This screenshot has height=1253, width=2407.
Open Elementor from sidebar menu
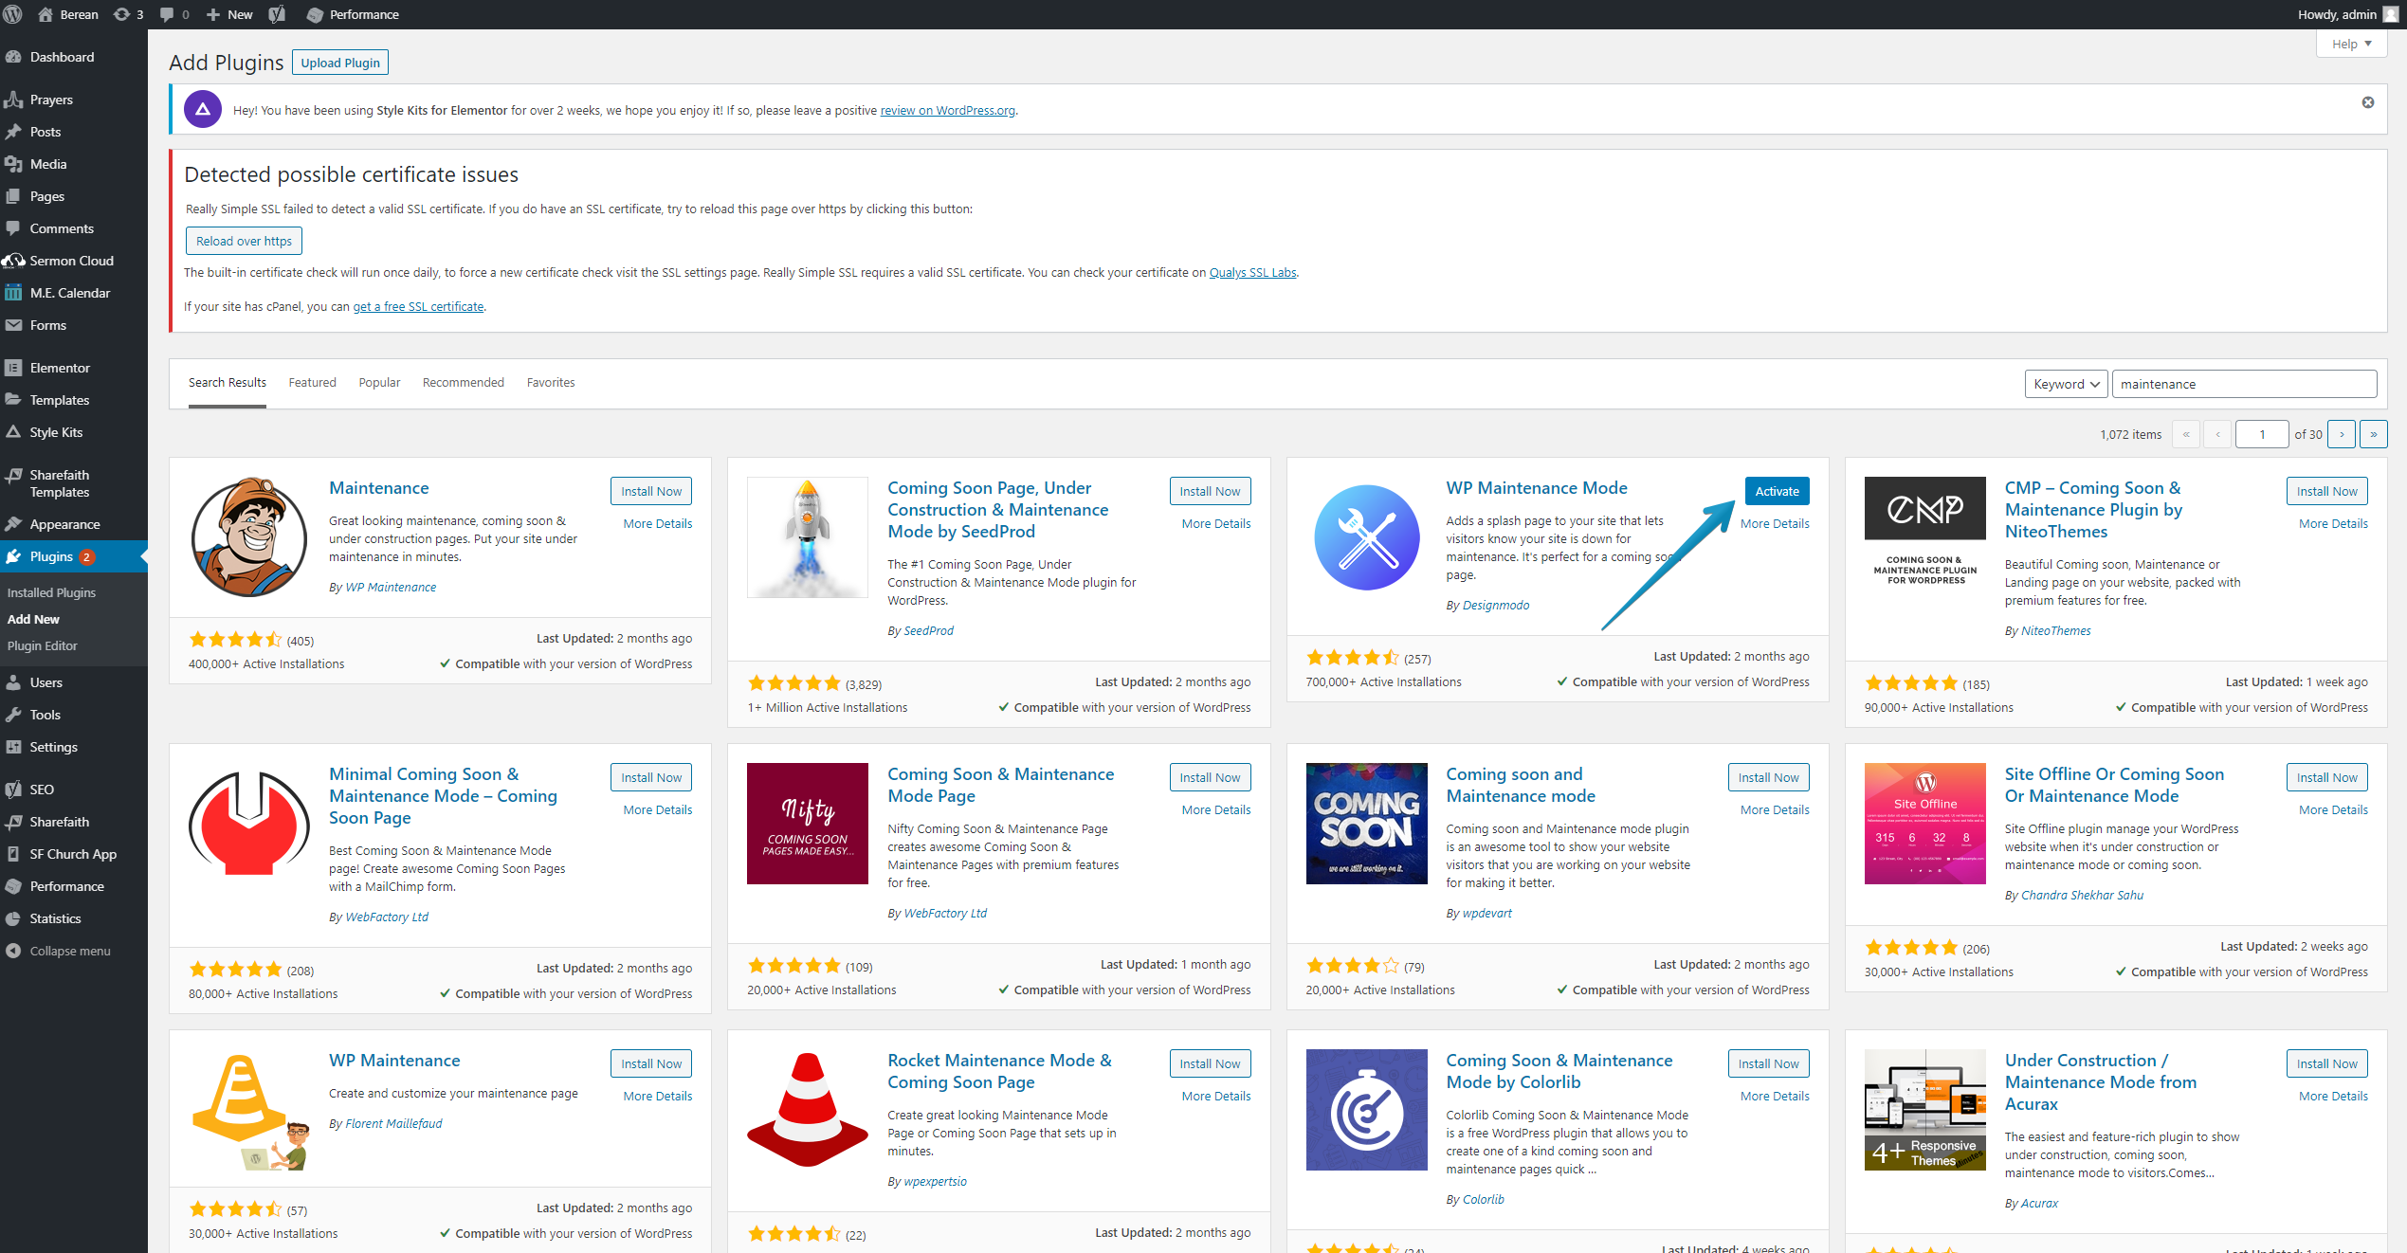click(60, 368)
